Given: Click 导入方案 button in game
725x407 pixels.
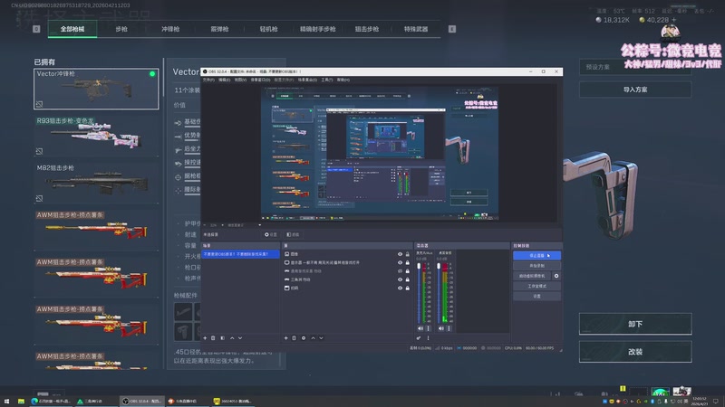Looking at the screenshot, I should click(635, 90).
